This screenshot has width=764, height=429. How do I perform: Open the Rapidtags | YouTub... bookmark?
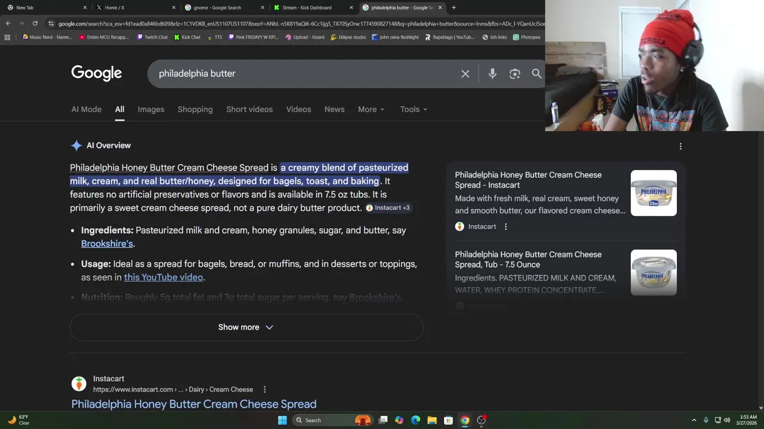[450, 37]
